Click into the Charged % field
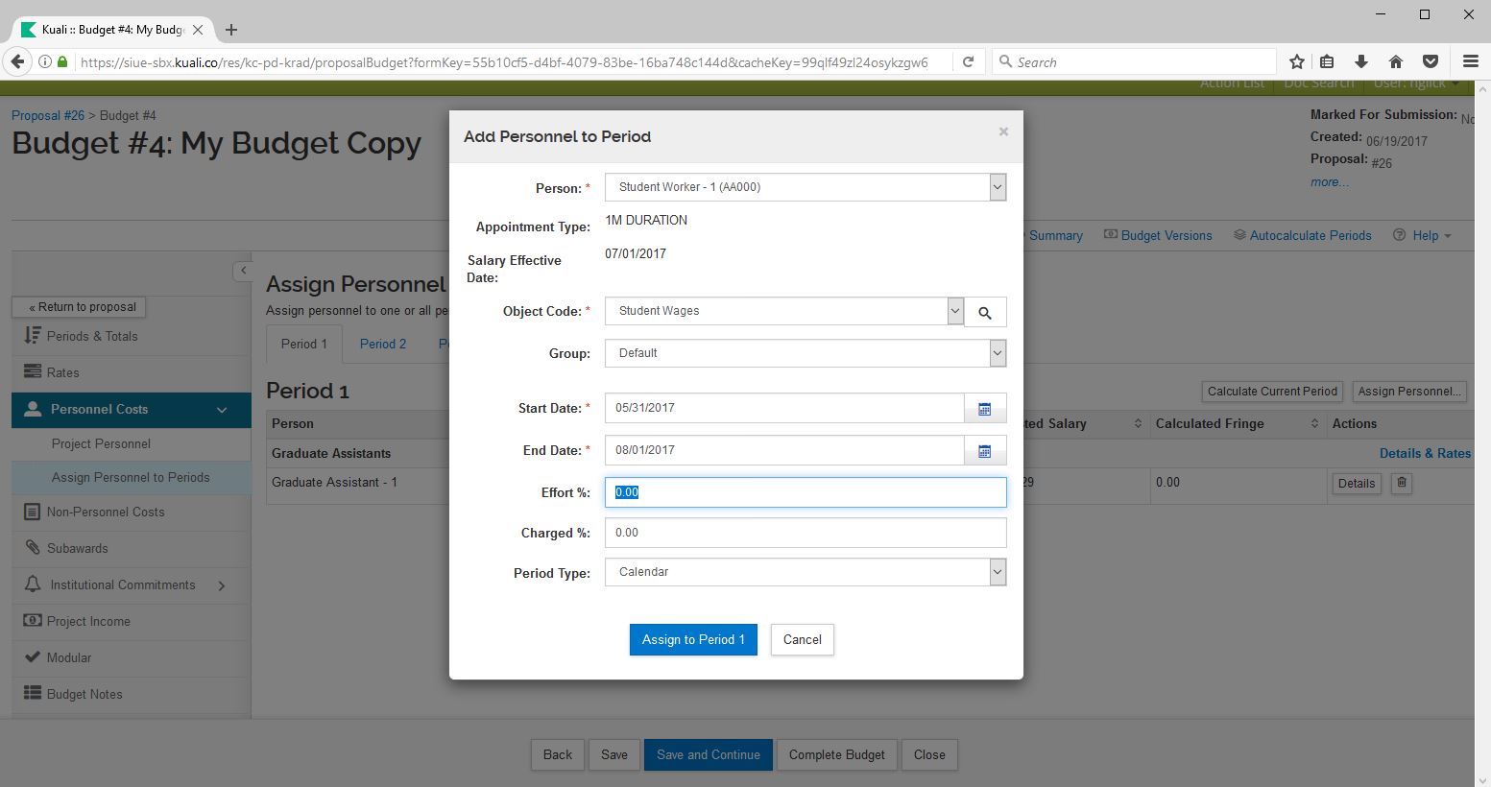The width and height of the screenshot is (1491, 787). [805, 533]
